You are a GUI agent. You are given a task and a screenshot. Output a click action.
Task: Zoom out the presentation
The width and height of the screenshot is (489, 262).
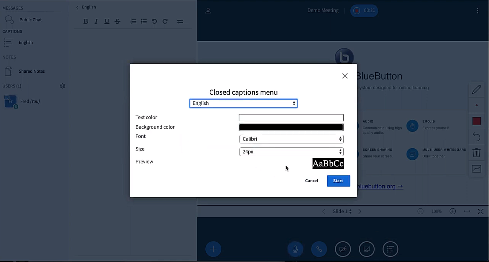coord(421,211)
